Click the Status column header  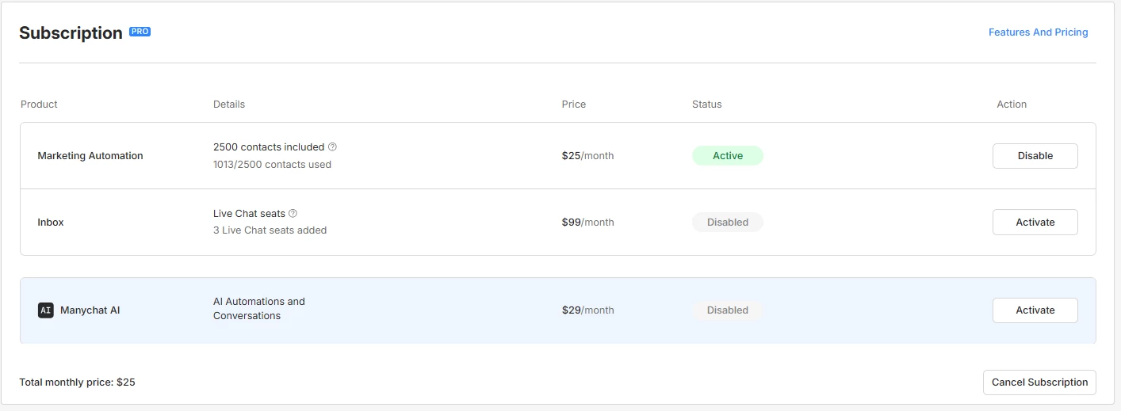[706, 105]
